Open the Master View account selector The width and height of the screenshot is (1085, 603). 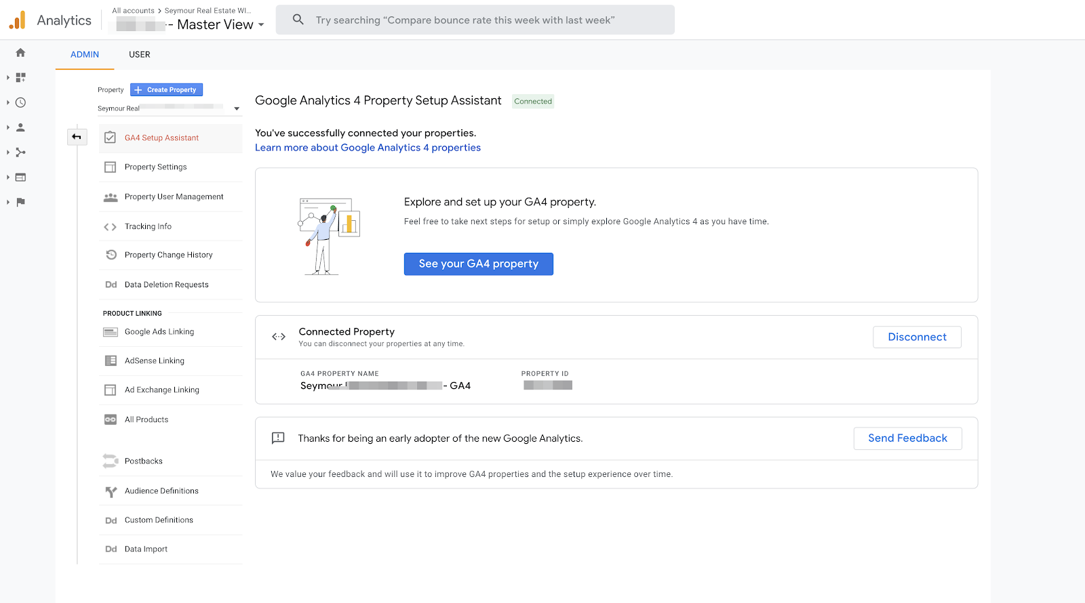pos(216,25)
